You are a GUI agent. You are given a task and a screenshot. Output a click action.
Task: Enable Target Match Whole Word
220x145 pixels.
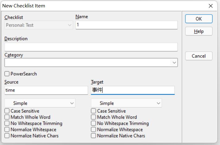(94, 117)
